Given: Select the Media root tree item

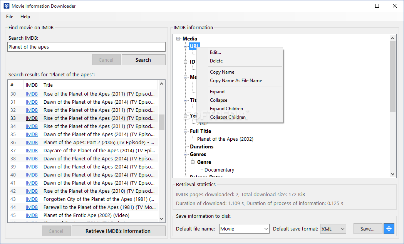Looking at the screenshot, I should click(190, 39).
